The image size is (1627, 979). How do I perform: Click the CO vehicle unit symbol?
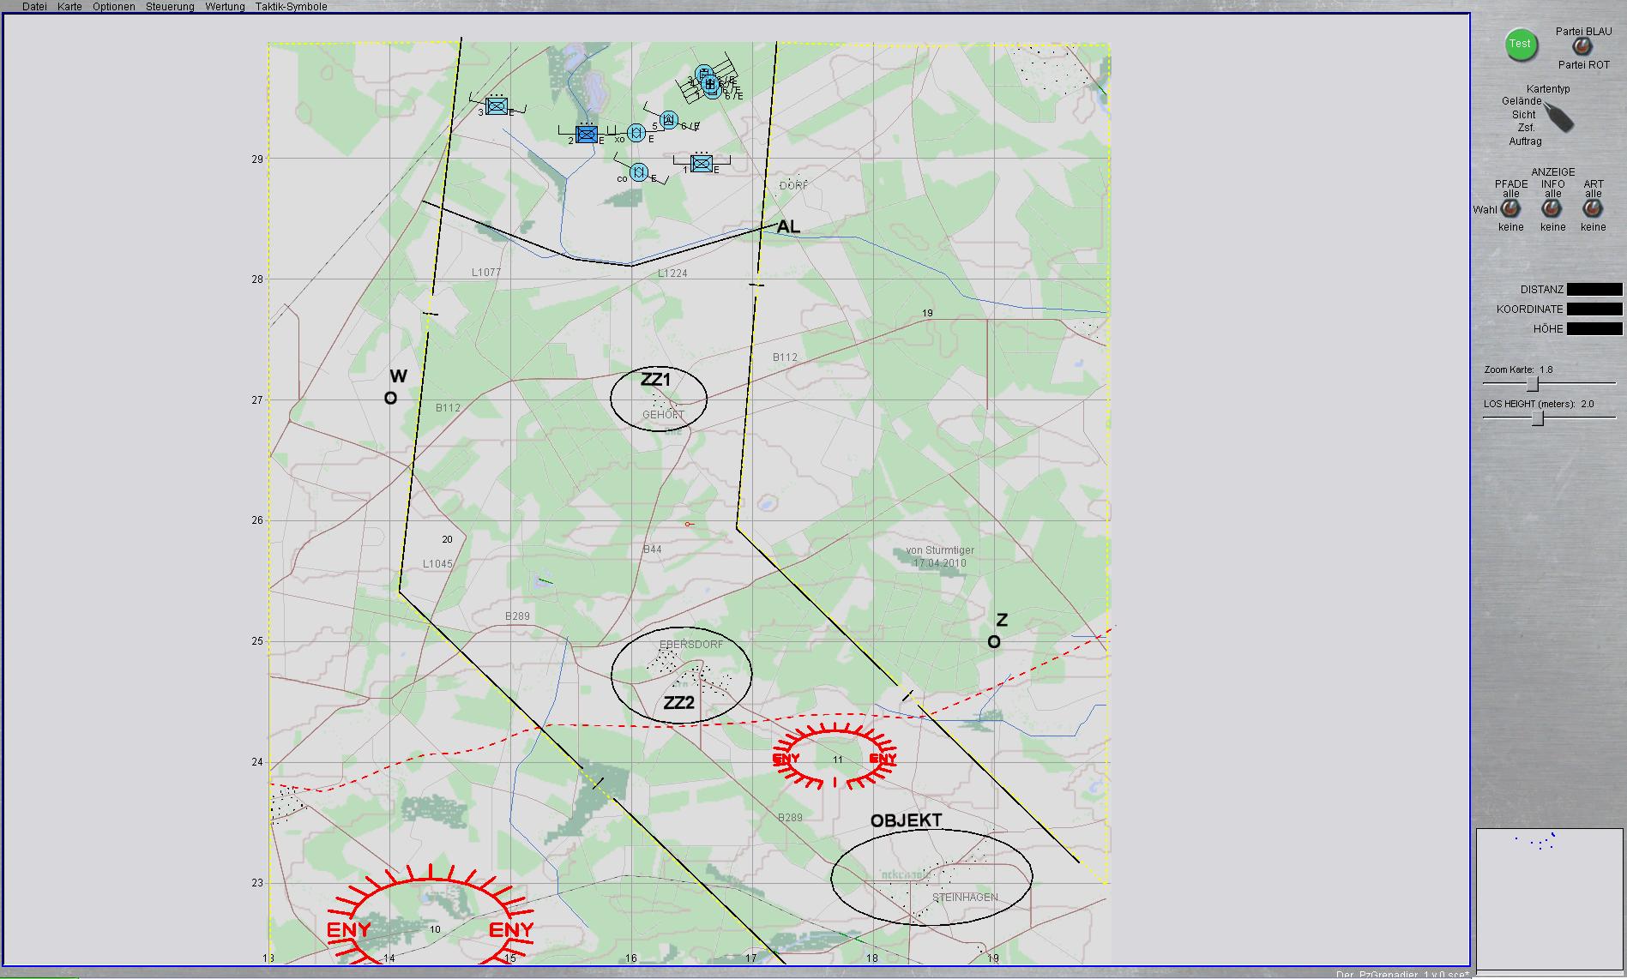pyautogui.click(x=639, y=172)
